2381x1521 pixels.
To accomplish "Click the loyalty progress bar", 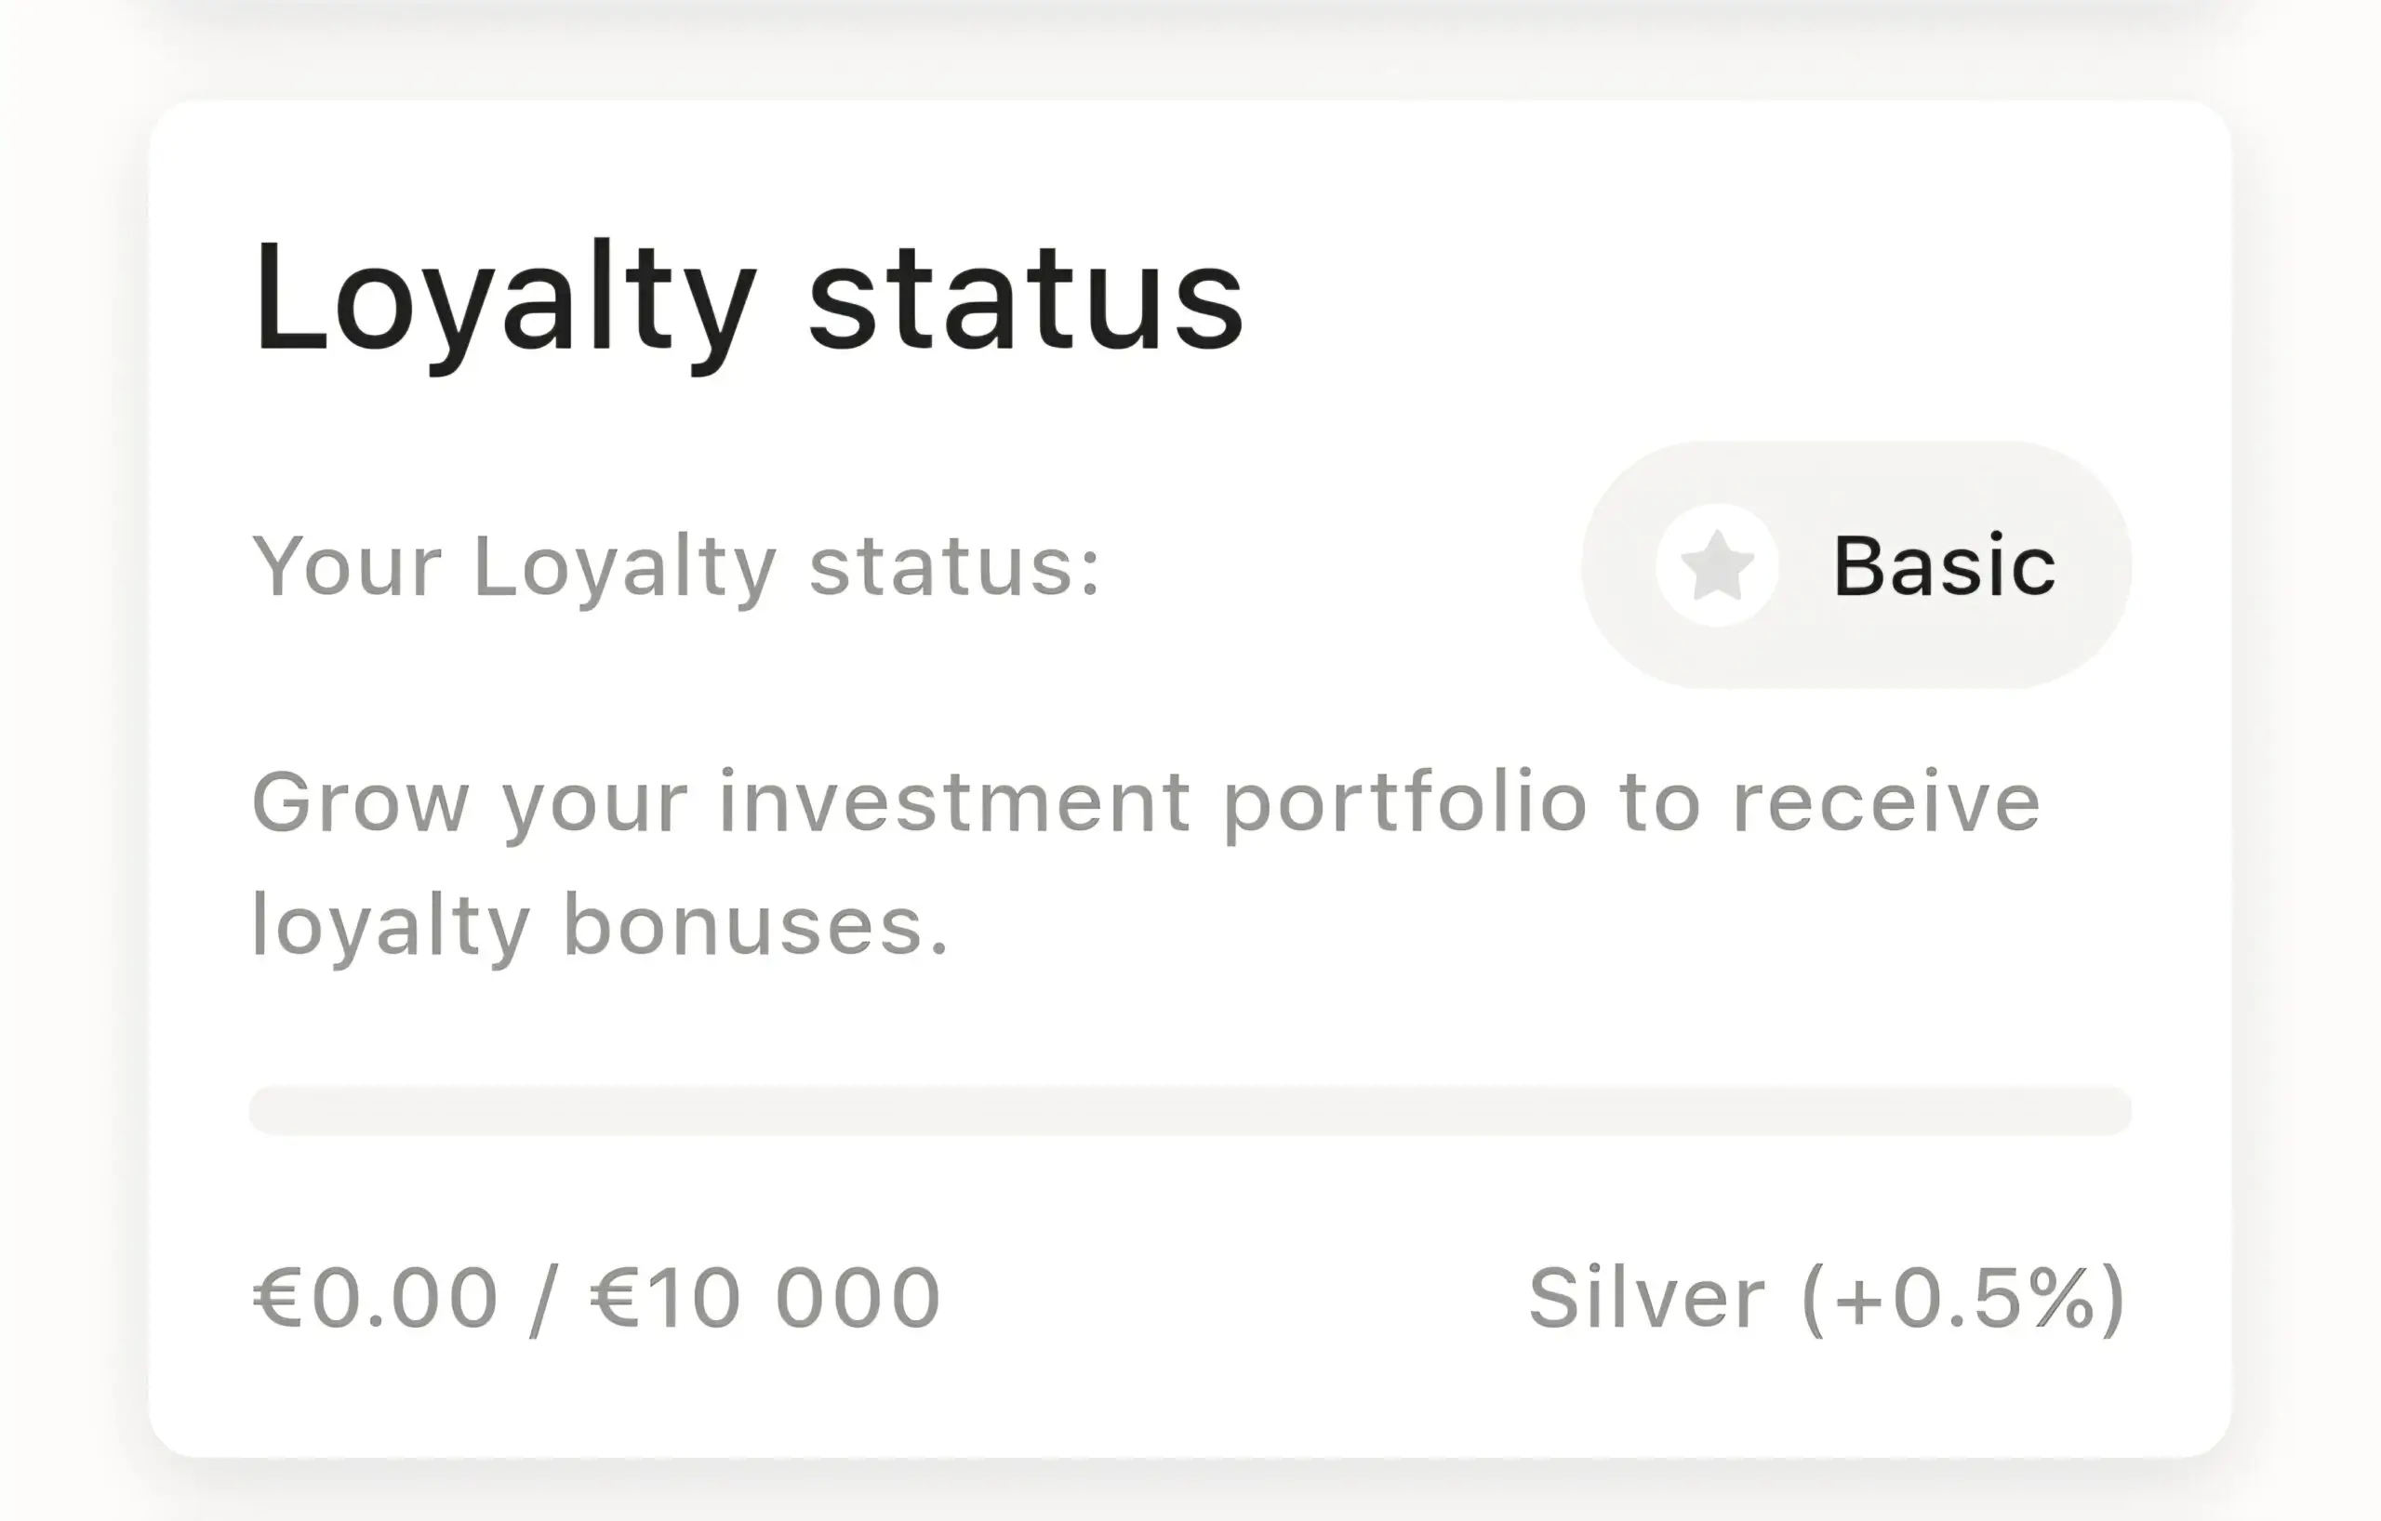I will point(1190,1111).
